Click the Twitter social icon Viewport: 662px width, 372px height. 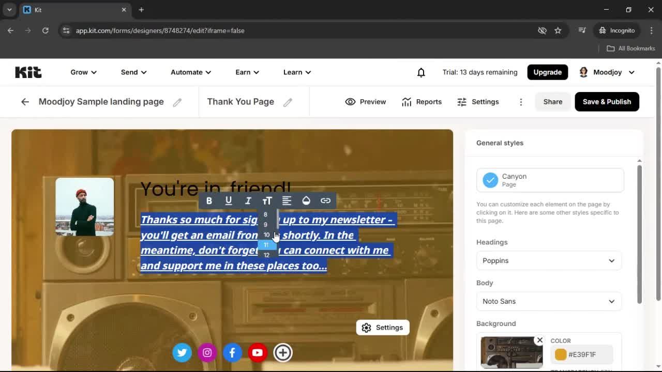coord(182,352)
